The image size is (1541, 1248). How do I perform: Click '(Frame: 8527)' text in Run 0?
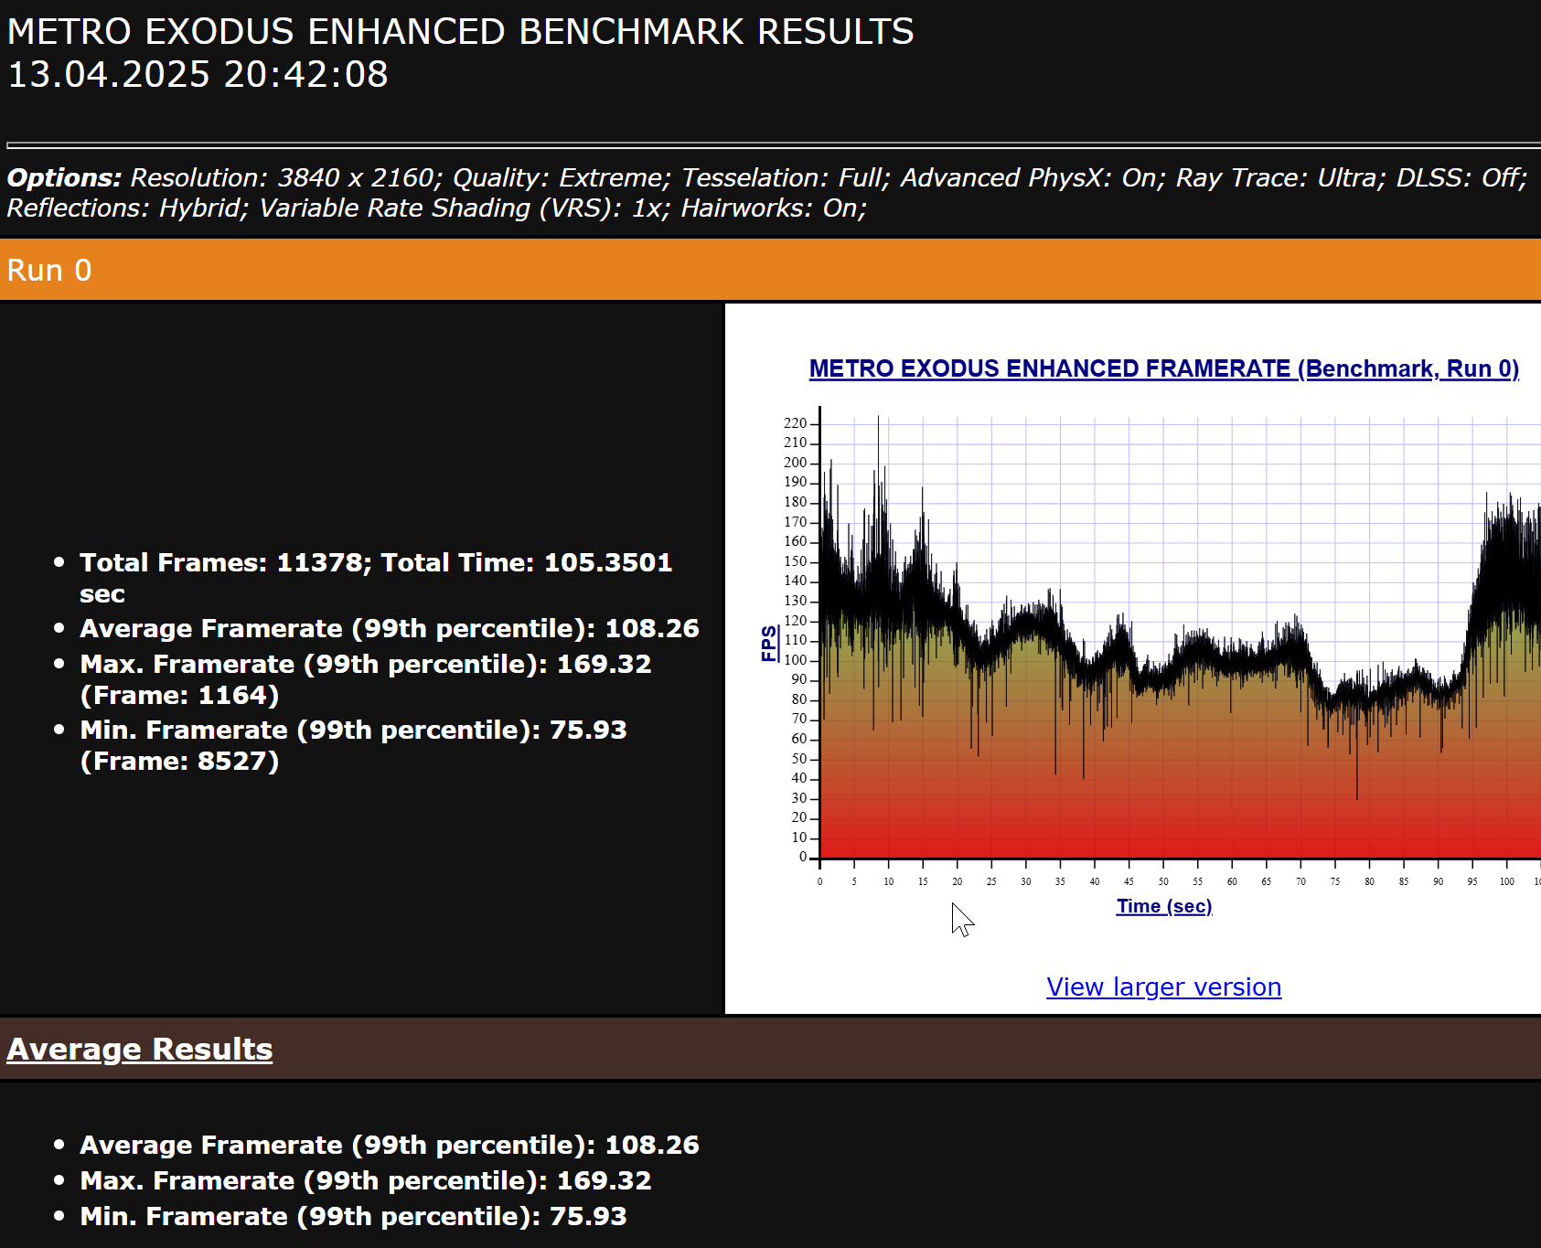point(179,761)
